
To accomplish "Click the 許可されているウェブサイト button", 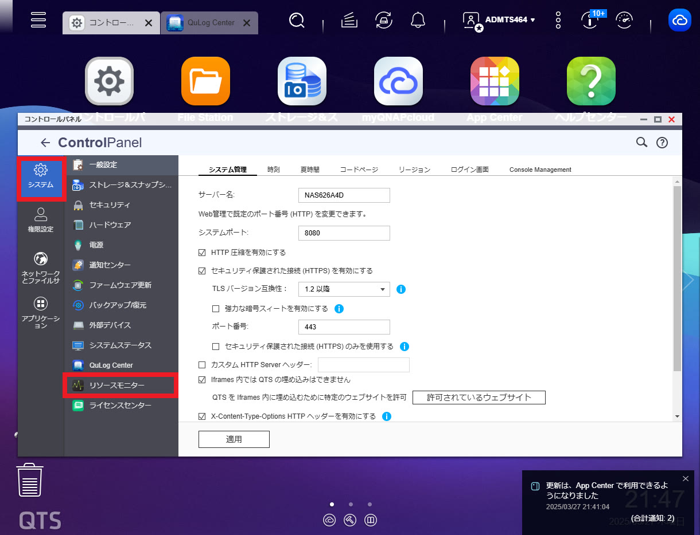I will [x=479, y=398].
